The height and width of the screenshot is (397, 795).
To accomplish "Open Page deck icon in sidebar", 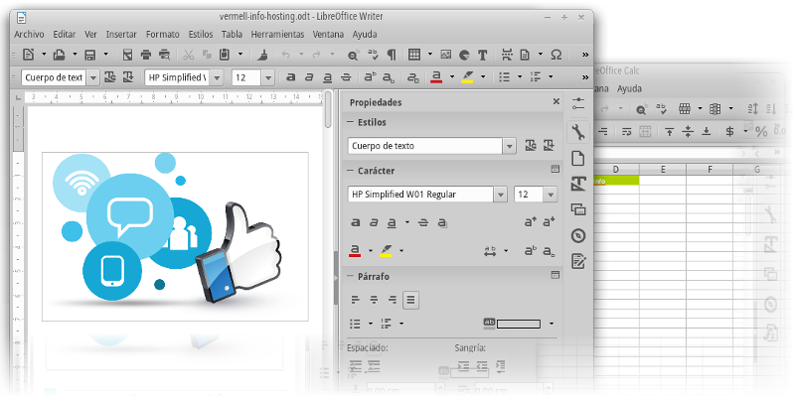I will click(x=578, y=159).
